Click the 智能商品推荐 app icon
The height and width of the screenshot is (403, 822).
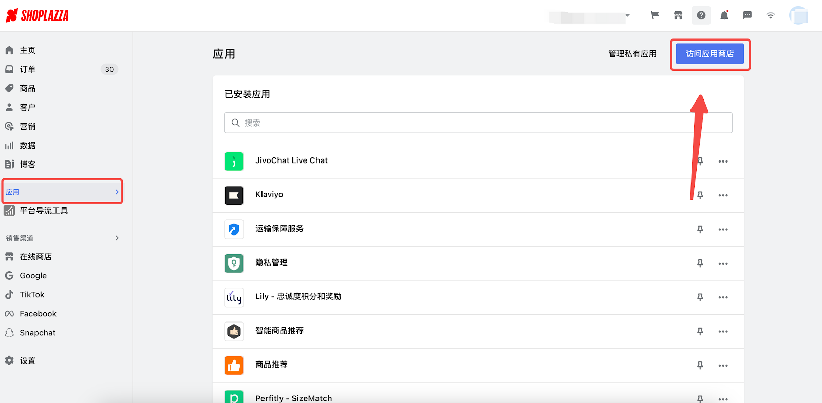click(x=234, y=331)
